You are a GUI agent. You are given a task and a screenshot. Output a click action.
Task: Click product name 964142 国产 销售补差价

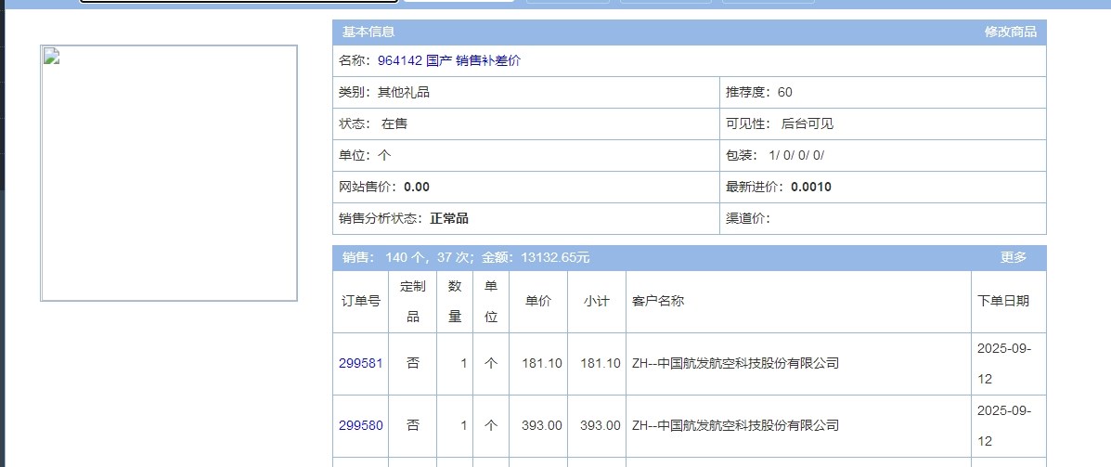pos(448,61)
